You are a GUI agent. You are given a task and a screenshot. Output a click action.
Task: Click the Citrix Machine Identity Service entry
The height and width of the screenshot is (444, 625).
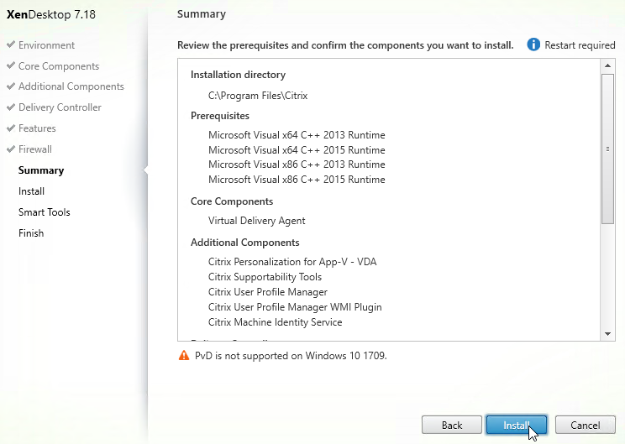tap(275, 322)
